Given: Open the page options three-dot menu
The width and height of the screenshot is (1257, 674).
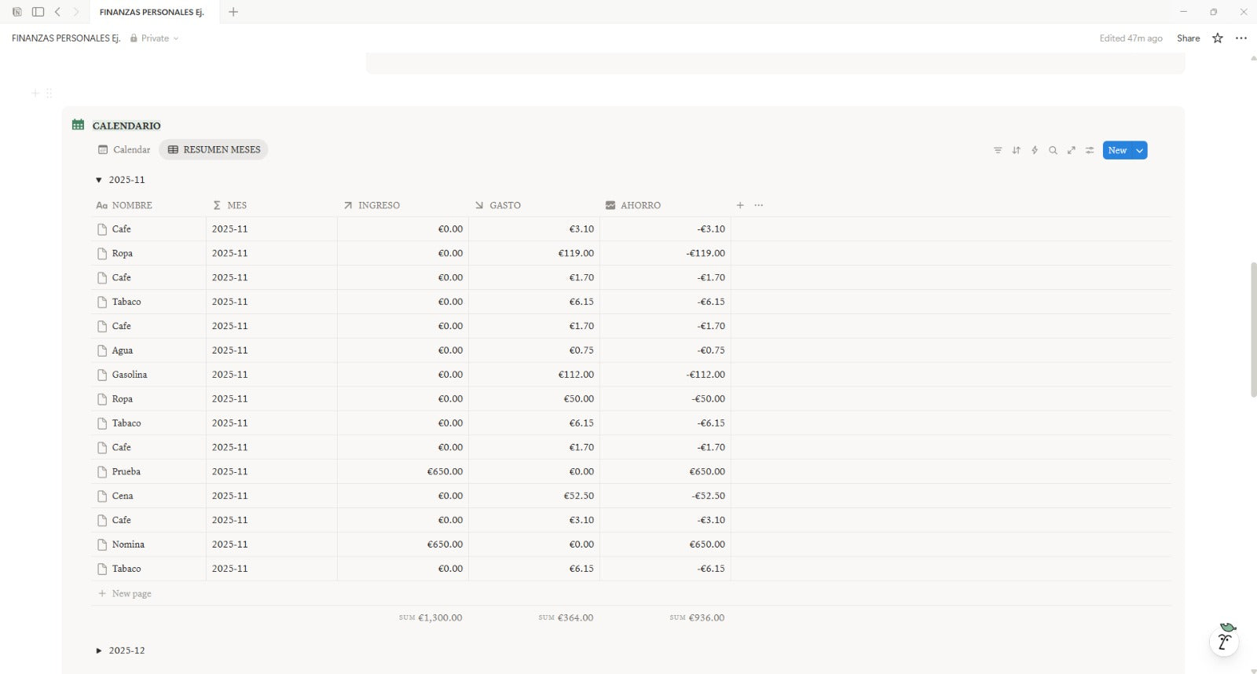Looking at the screenshot, I should point(1241,38).
